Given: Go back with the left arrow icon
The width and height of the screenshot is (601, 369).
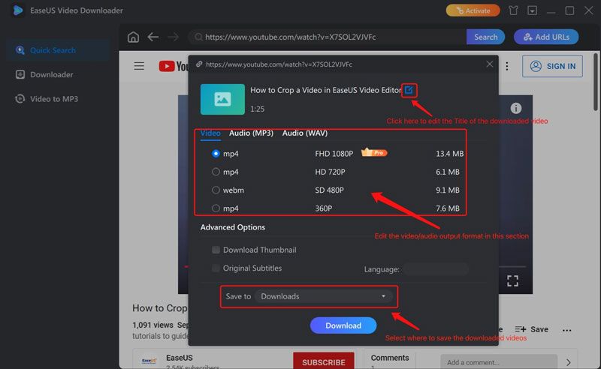Looking at the screenshot, I should (153, 37).
